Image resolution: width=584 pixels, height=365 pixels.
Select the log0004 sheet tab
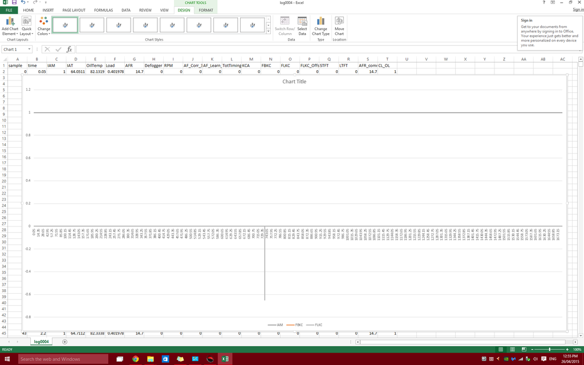pos(42,342)
